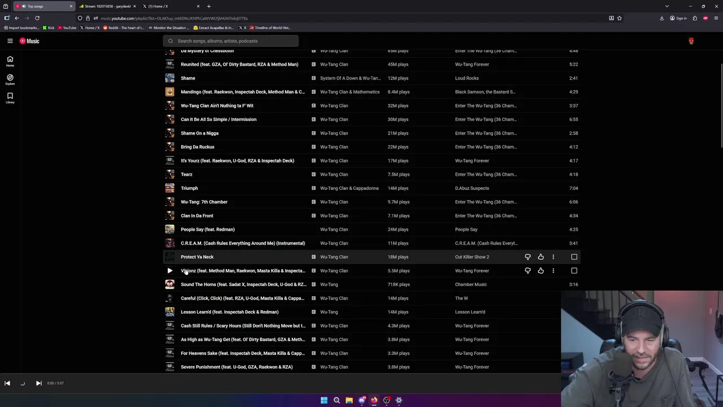
Task: Go to Home in sidebar
Action: tap(10, 61)
